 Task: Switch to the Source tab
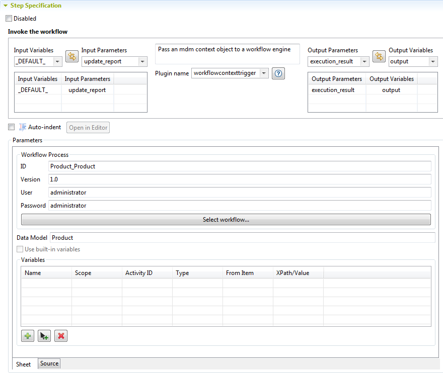click(49, 363)
